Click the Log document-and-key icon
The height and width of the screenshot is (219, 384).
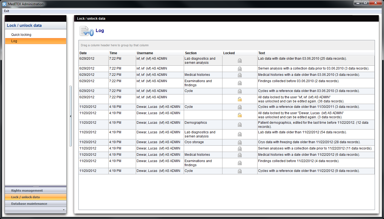tap(87, 31)
